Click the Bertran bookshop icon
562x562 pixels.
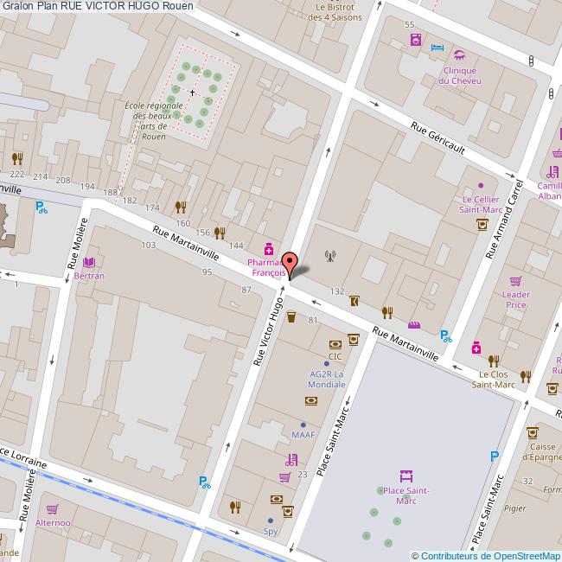click(88, 262)
